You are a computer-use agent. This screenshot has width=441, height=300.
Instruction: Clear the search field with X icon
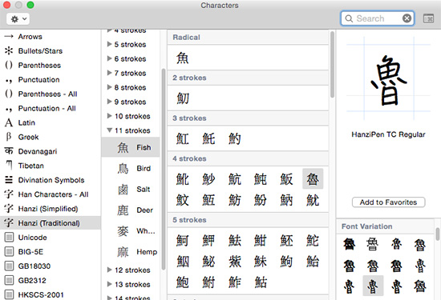[x=407, y=18]
